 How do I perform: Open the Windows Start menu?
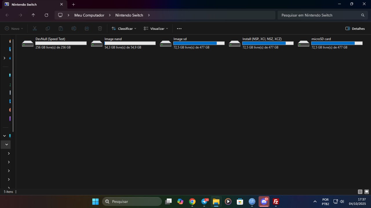click(x=95, y=201)
